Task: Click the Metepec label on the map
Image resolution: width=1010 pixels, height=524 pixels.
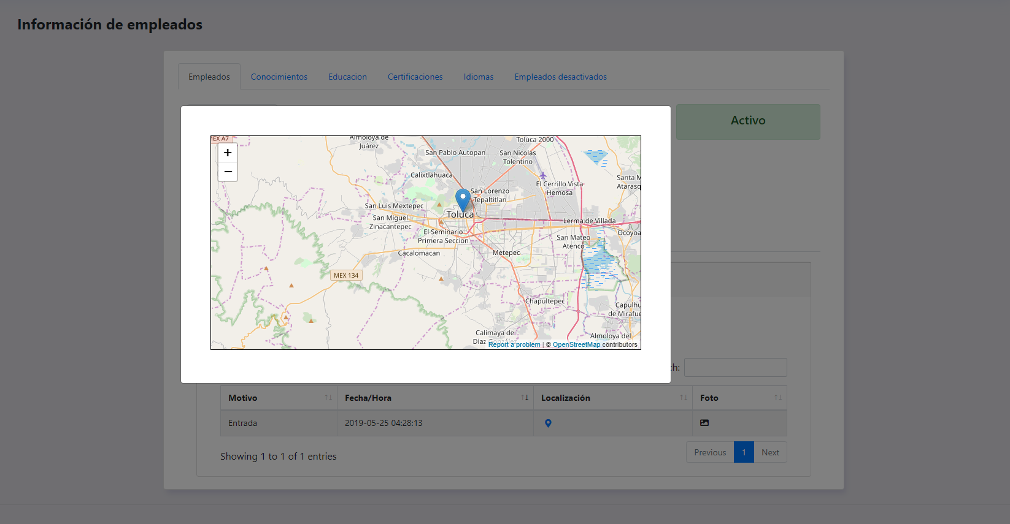Action: [x=506, y=253]
